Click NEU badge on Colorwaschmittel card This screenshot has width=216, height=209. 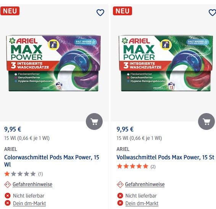(10, 11)
